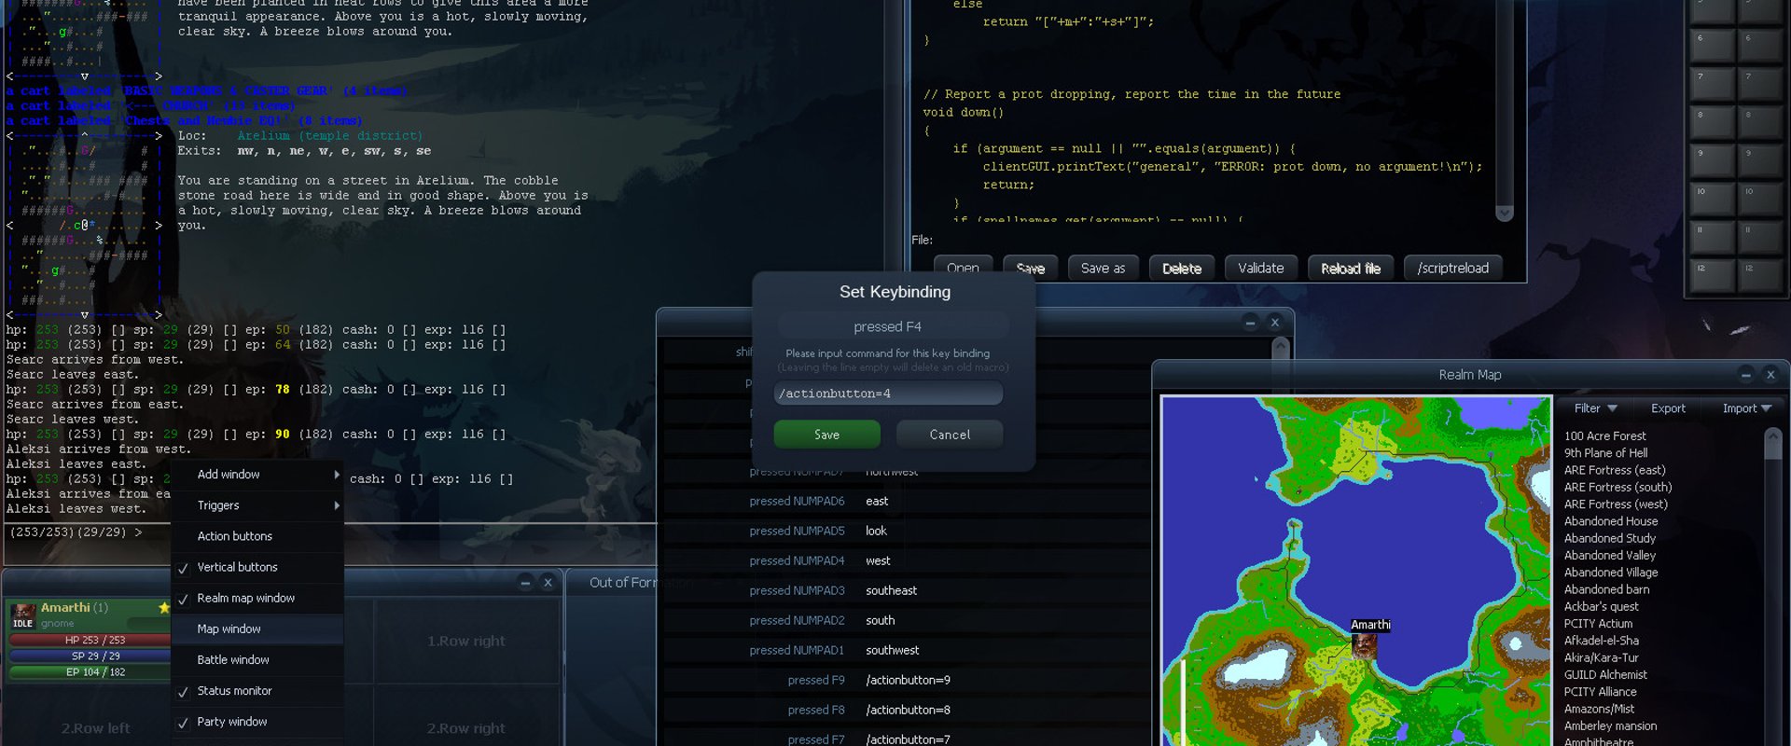Click the Realm Map location list scrollbar
Viewport: 1791px width, 746px height.
click(x=1772, y=587)
